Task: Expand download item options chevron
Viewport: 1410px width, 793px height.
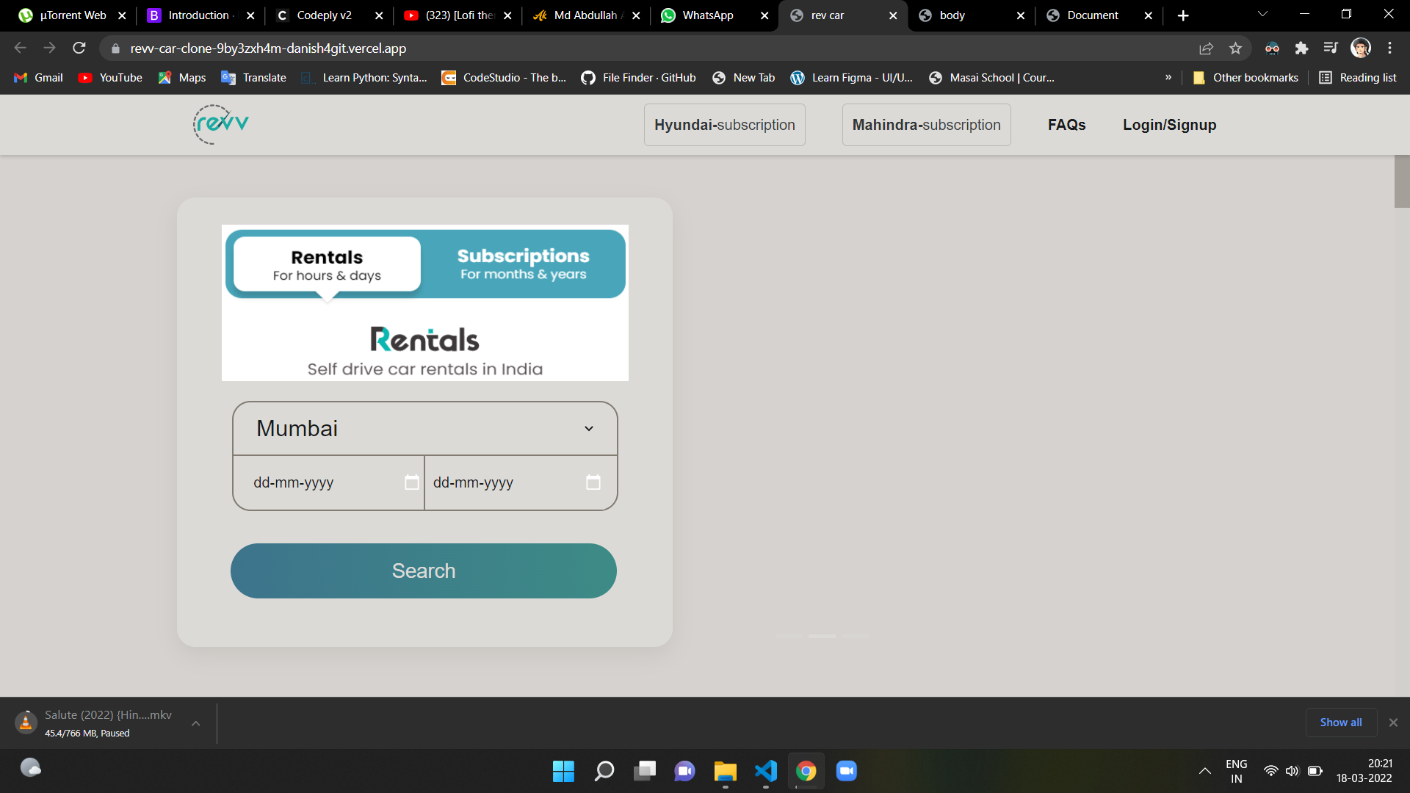Action: pyautogui.click(x=196, y=723)
